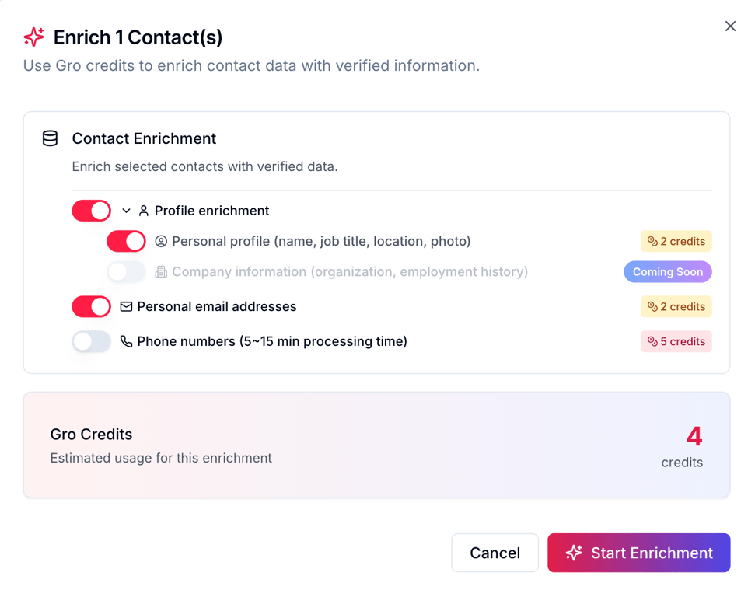Image resolution: width=748 pixels, height=597 pixels.
Task: Click the phone icon for Phone numbers
Action: [x=126, y=341]
